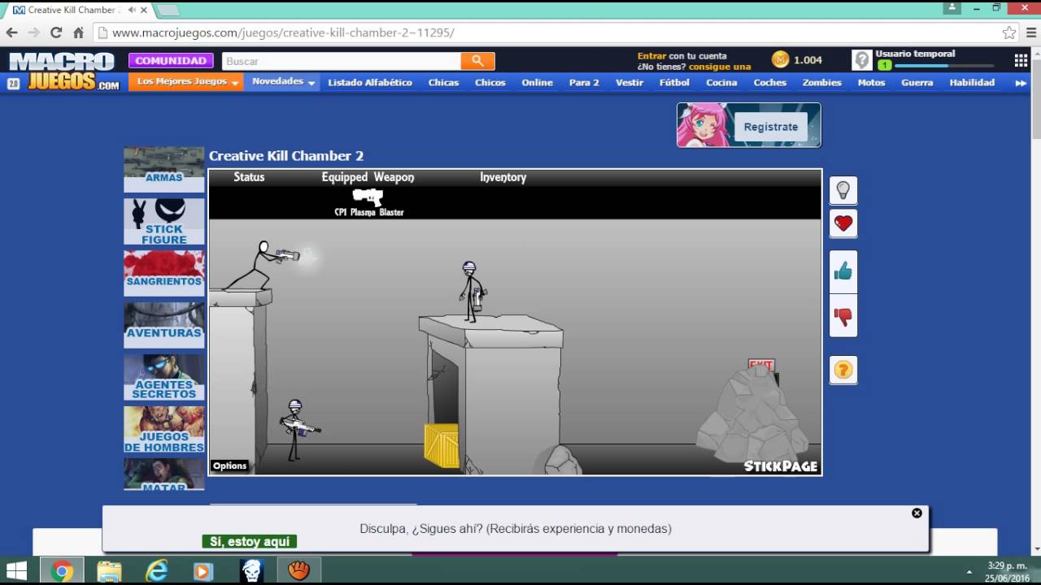This screenshot has width=1041, height=585.
Task: Dislike the game with thumbs down
Action: (843, 315)
